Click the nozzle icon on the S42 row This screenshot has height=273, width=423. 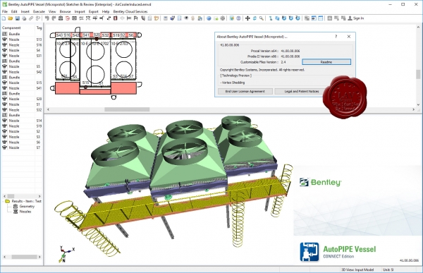point(5,72)
